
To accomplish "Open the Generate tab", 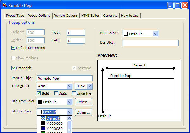I will point(110,16).
